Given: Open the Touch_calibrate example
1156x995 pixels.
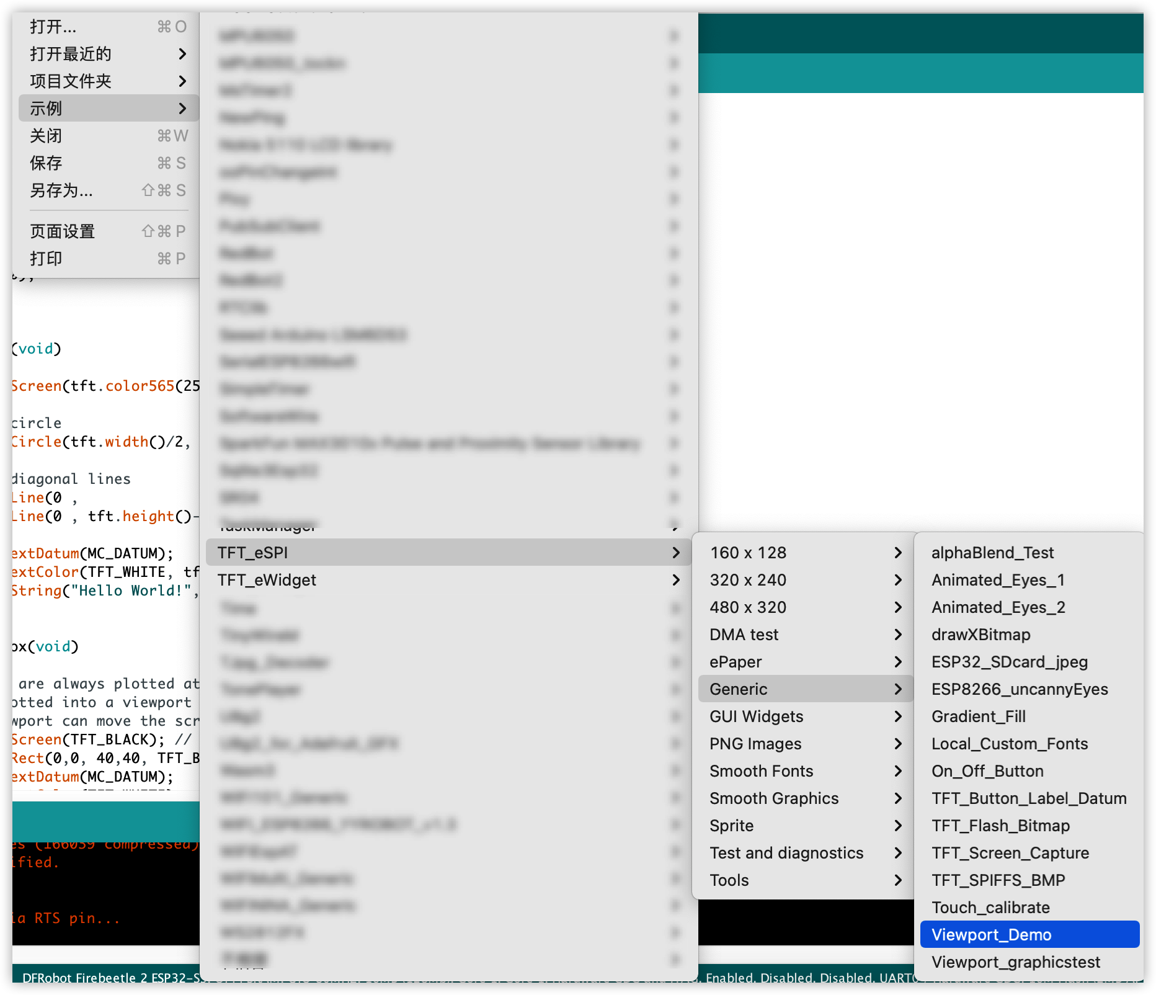Looking at the screenshot, I should tap(1029, 908).
